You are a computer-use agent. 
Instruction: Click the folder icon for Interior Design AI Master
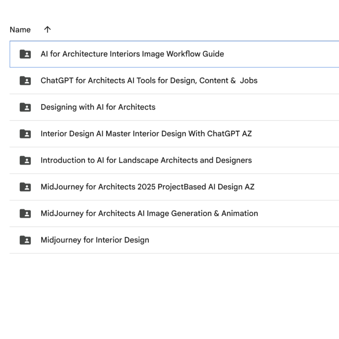point(25,134)
